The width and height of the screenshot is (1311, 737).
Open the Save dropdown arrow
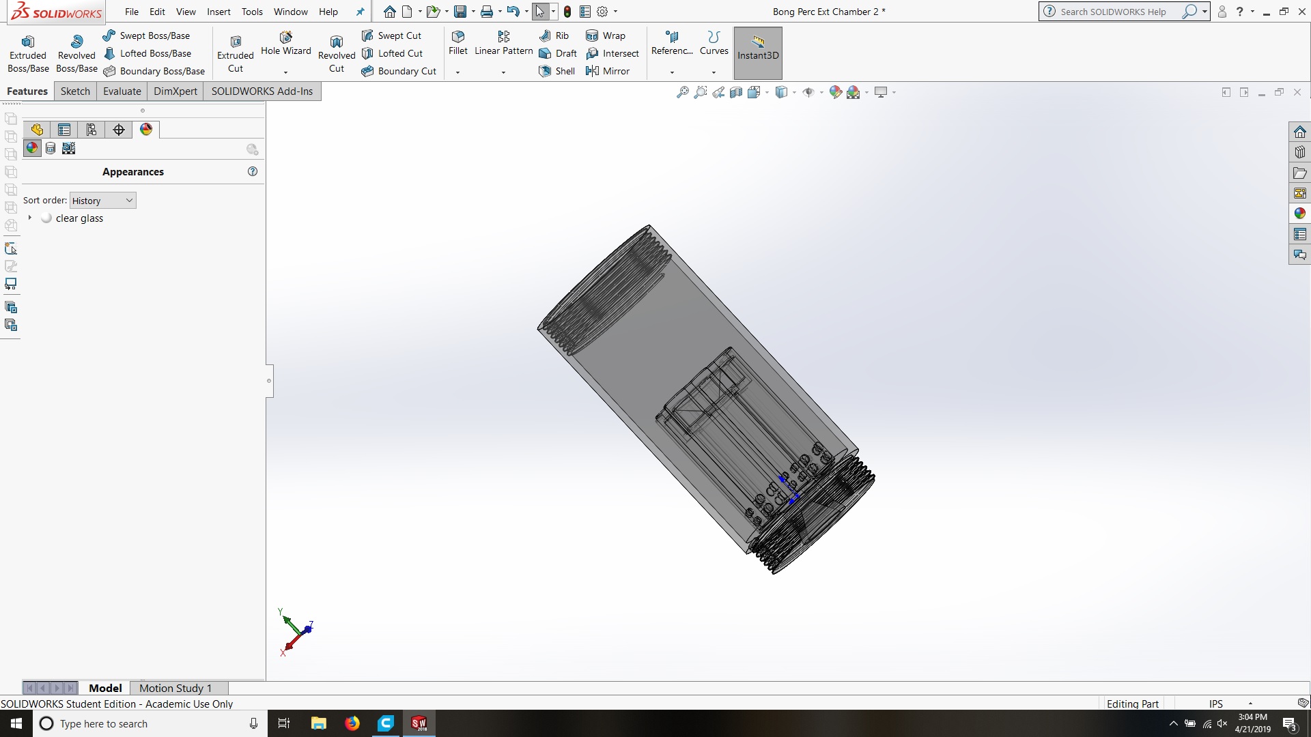473,12
